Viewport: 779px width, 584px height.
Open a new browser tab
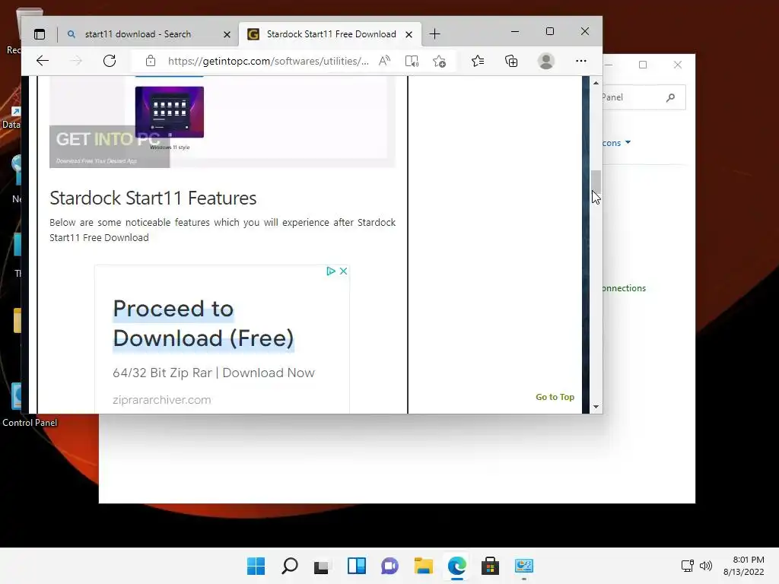[434, 33]
